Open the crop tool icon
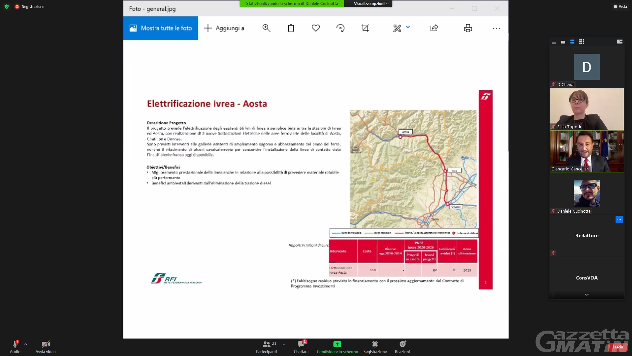This screenshot has width=632, height=356. (x=365, y=28)
